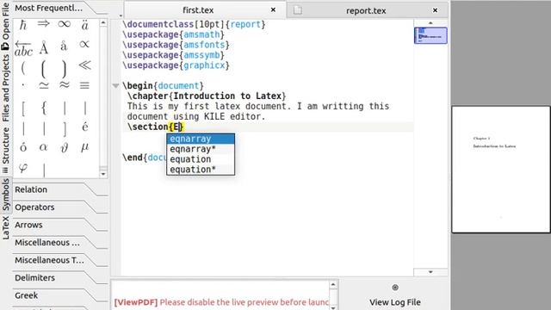This screenshot has height=310, width=551.
Task: Choose eqnarray from the autocomplete list
Action: pos(201,139)
